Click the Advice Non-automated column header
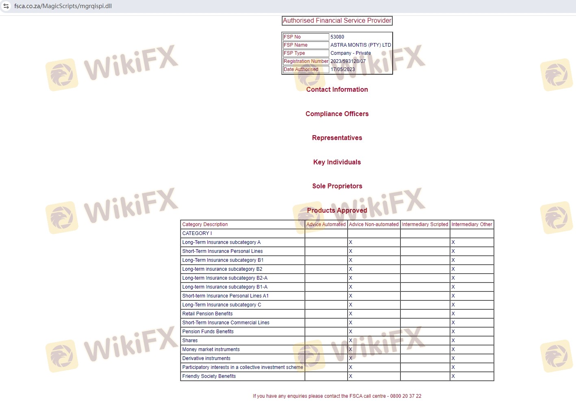This screenshot has width=576, height=401. 374,224
